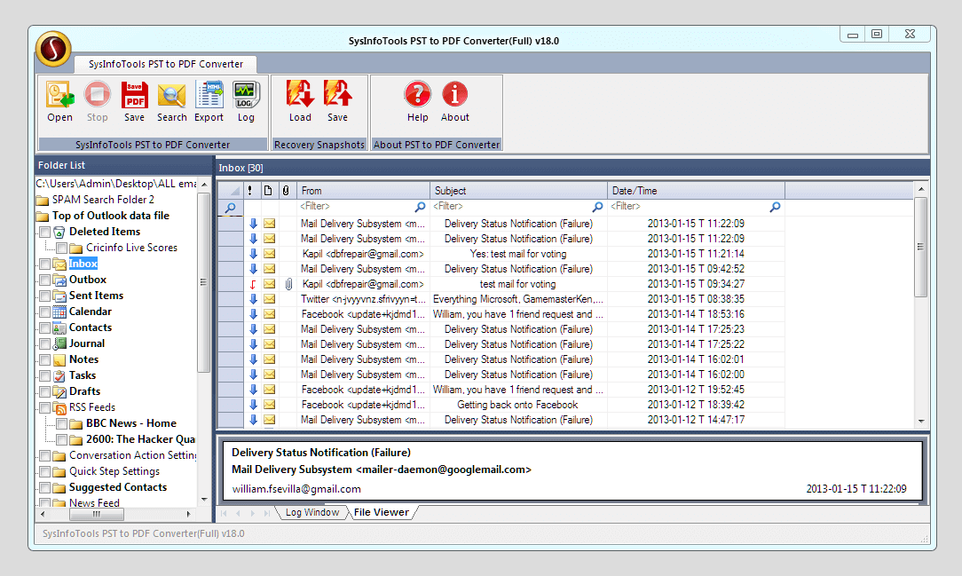Click the Subject filter magnifier icon
The image size is (962, 576).
[x=597, y=207]
